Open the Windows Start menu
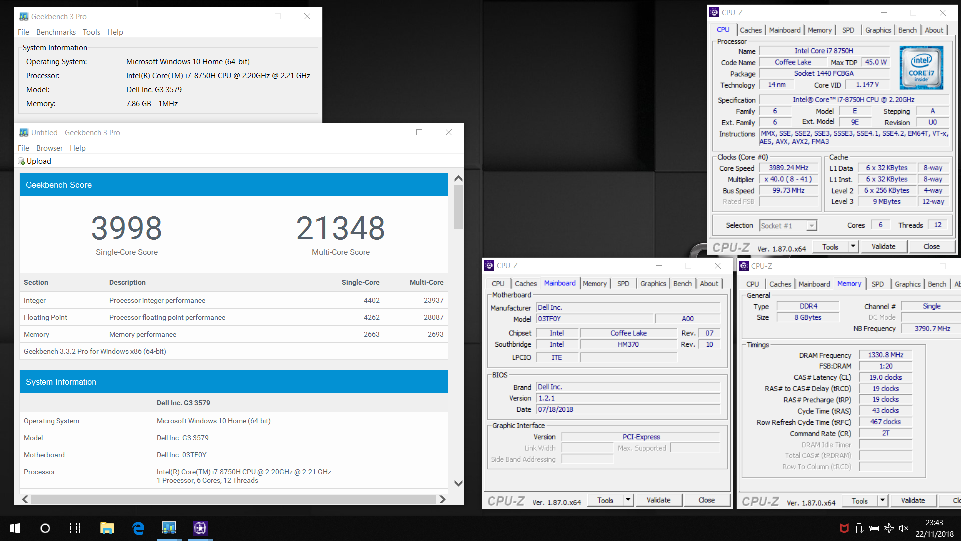The height and width of the screenshot is (541, 961). point(15,528)
